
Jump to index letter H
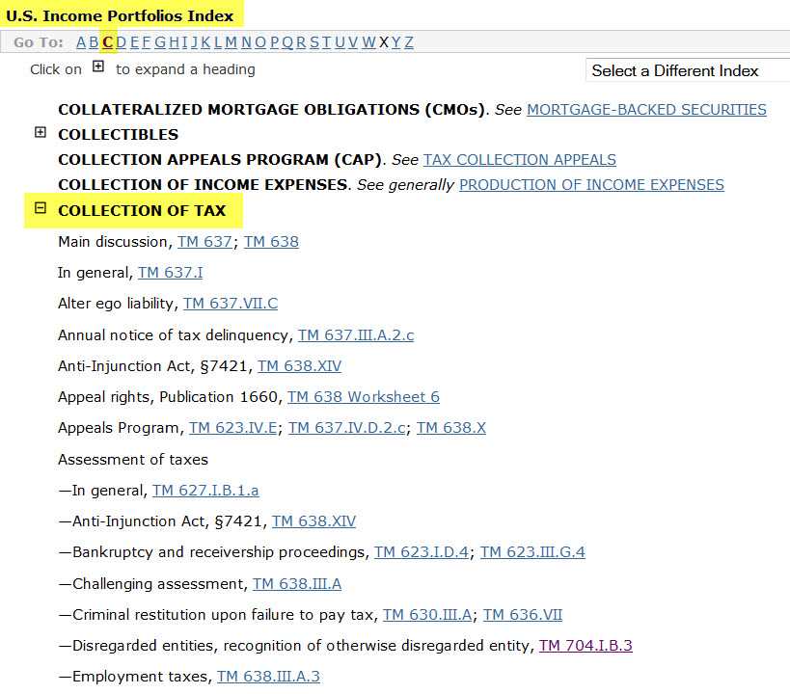(174, 42)
